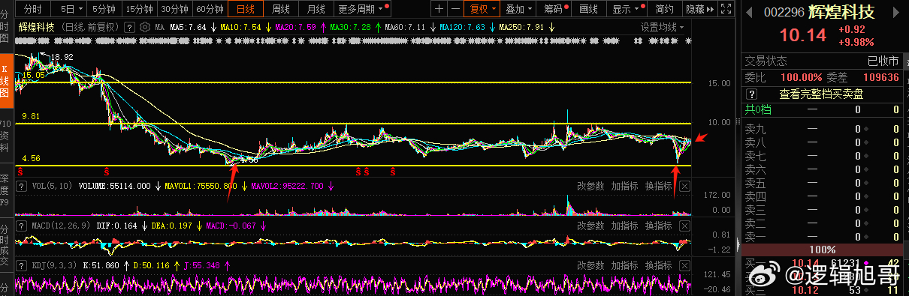Select the 60分钟 period tab
This screenshot has width=909, height=296.
210,9
